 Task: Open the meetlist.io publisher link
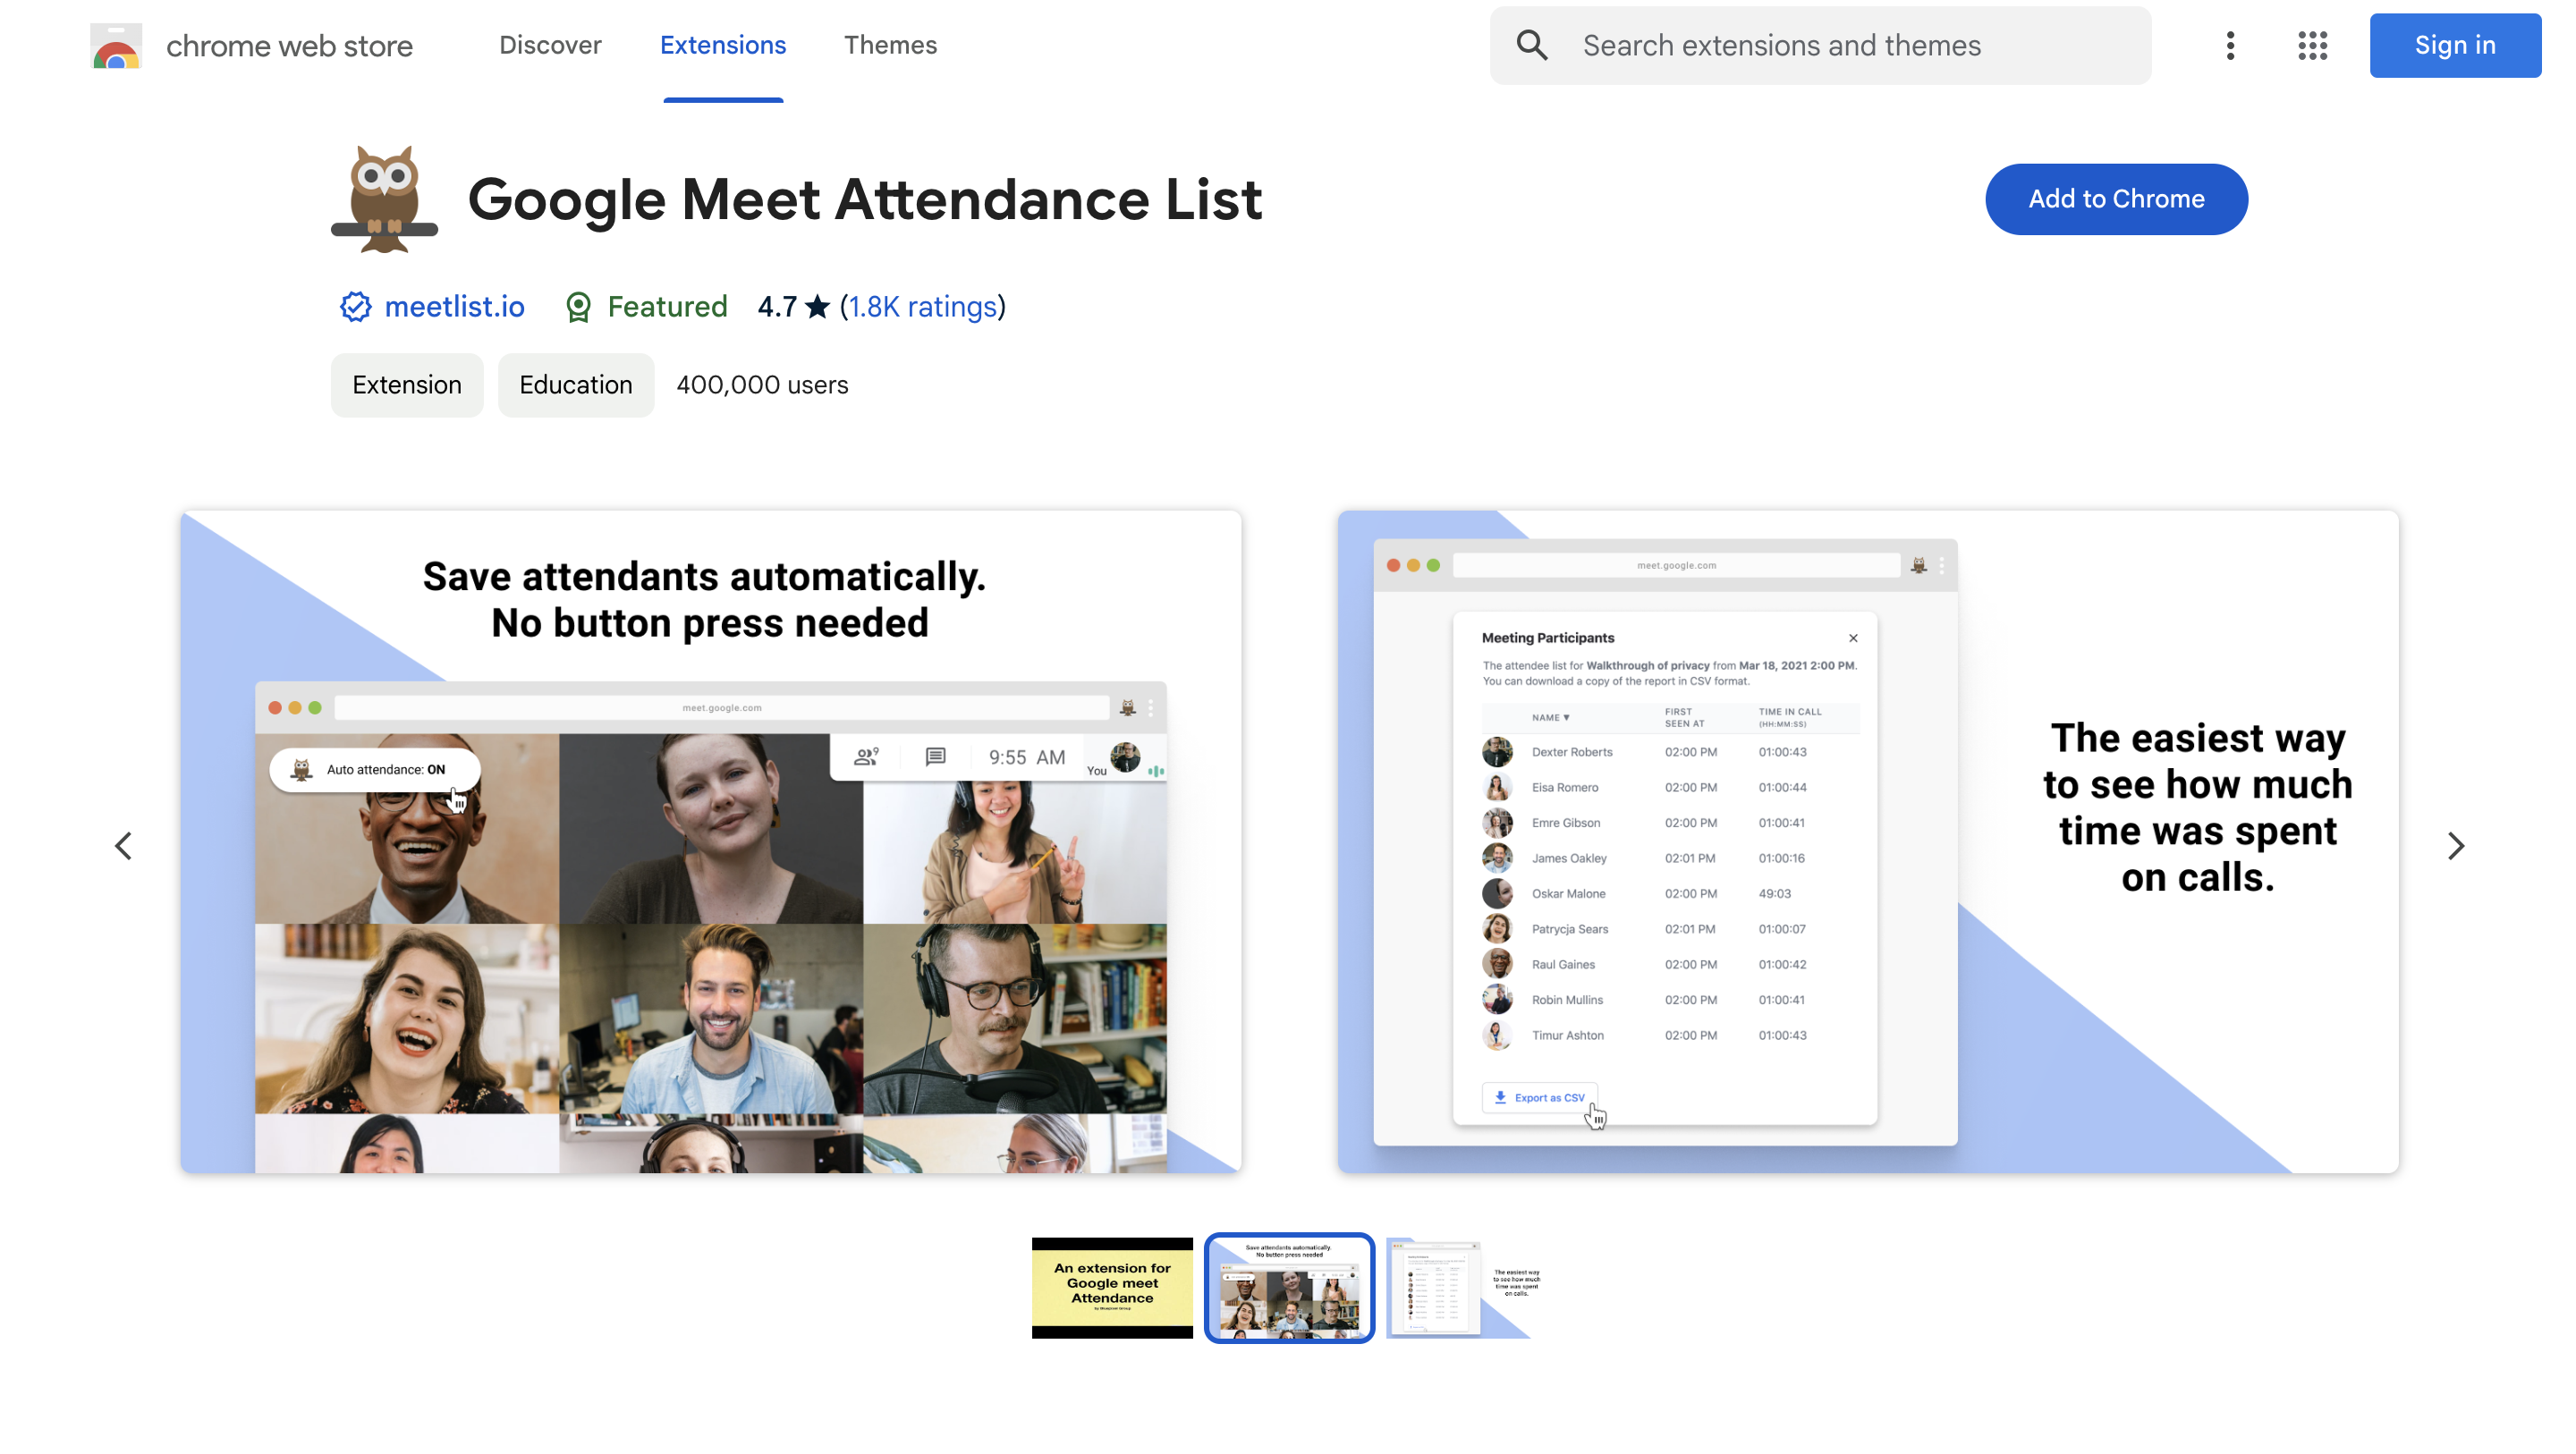click(x=455, y=307)
